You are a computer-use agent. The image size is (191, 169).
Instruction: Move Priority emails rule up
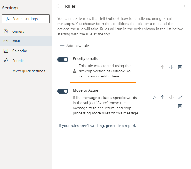163,67
